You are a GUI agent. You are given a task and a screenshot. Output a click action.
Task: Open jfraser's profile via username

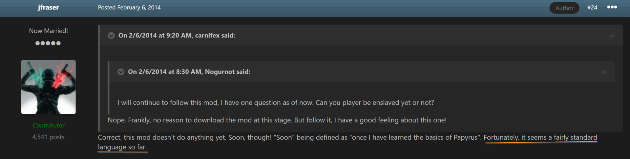coord(48,7)
